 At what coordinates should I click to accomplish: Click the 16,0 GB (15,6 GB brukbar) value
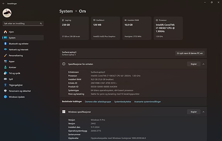pyautogui.click(x=102, y=79)
